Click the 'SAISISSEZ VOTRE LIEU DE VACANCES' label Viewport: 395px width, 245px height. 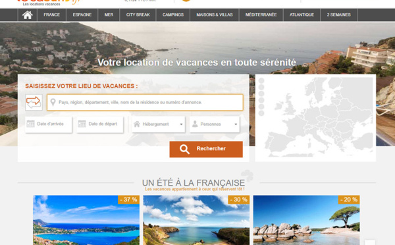(82, 86)
